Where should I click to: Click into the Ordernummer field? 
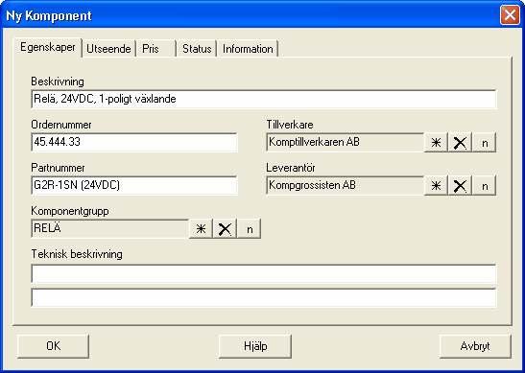(x=134, y=142)
